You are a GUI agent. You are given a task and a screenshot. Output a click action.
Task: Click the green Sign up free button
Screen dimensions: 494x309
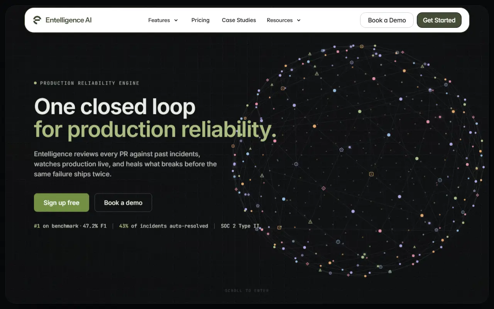coord(61,202)
